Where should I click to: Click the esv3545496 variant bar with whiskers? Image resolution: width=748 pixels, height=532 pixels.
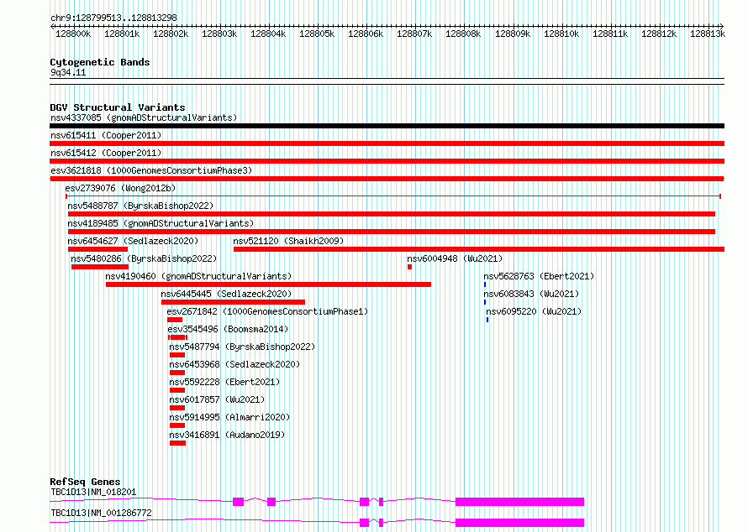pyautogui.click(x=177, y=337)
